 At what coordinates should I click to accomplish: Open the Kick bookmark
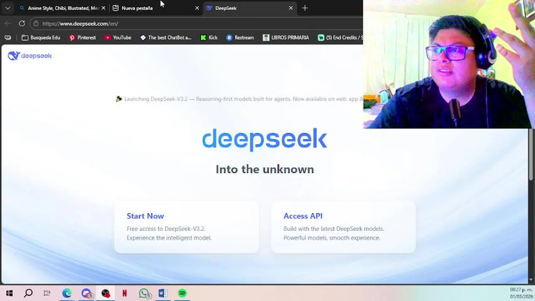tap(209, 38)
